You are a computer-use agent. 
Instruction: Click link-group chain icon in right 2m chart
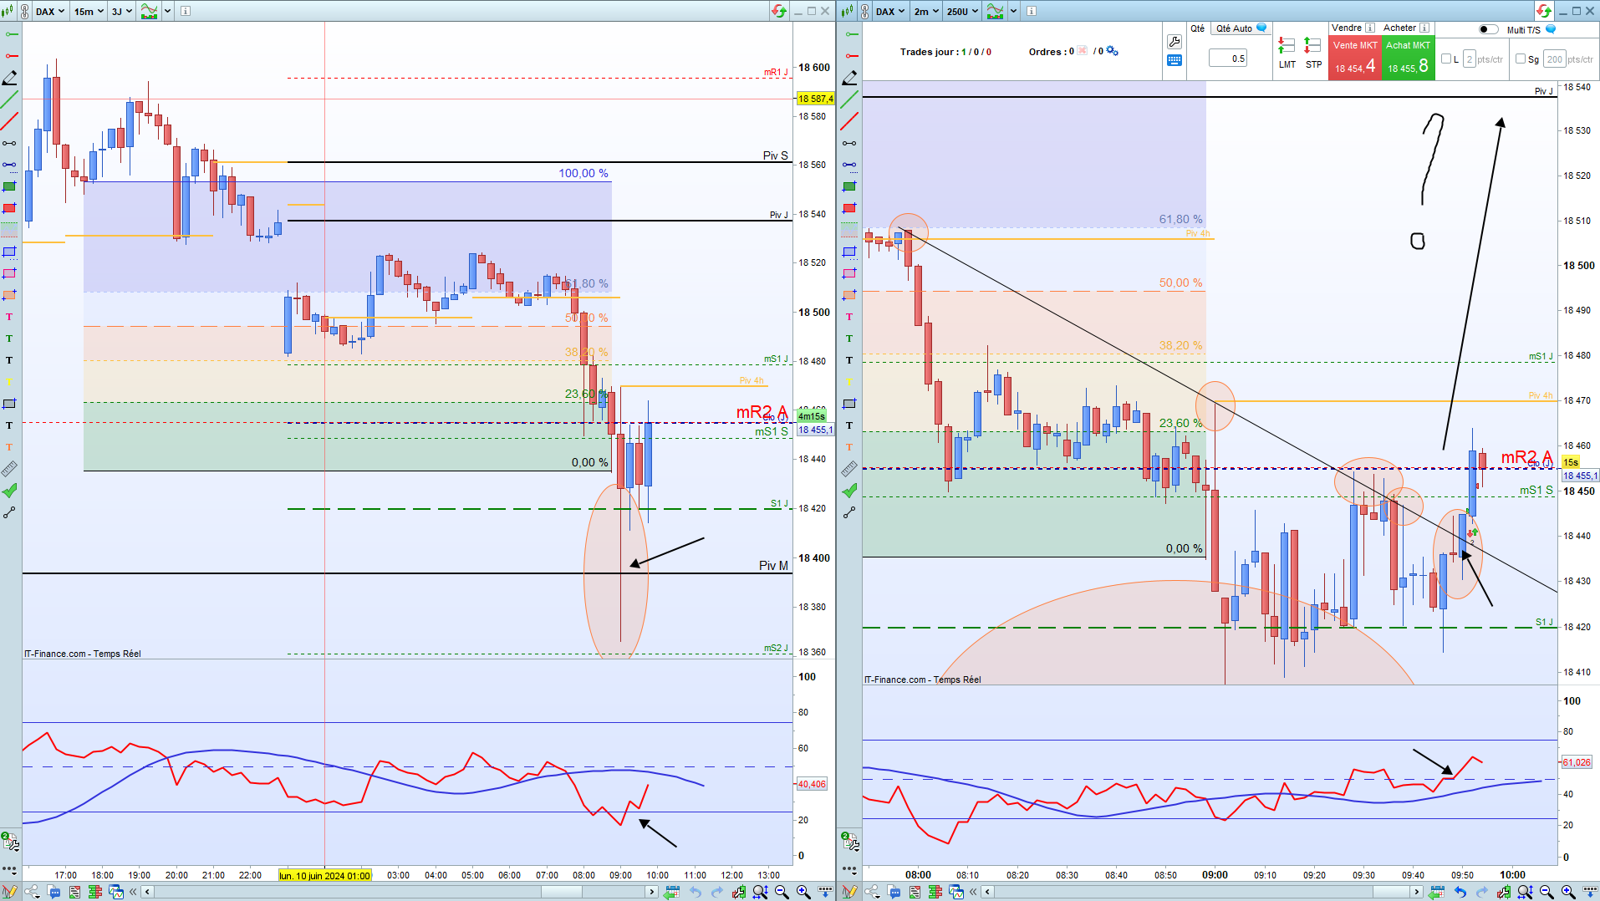tap(864, 11)
